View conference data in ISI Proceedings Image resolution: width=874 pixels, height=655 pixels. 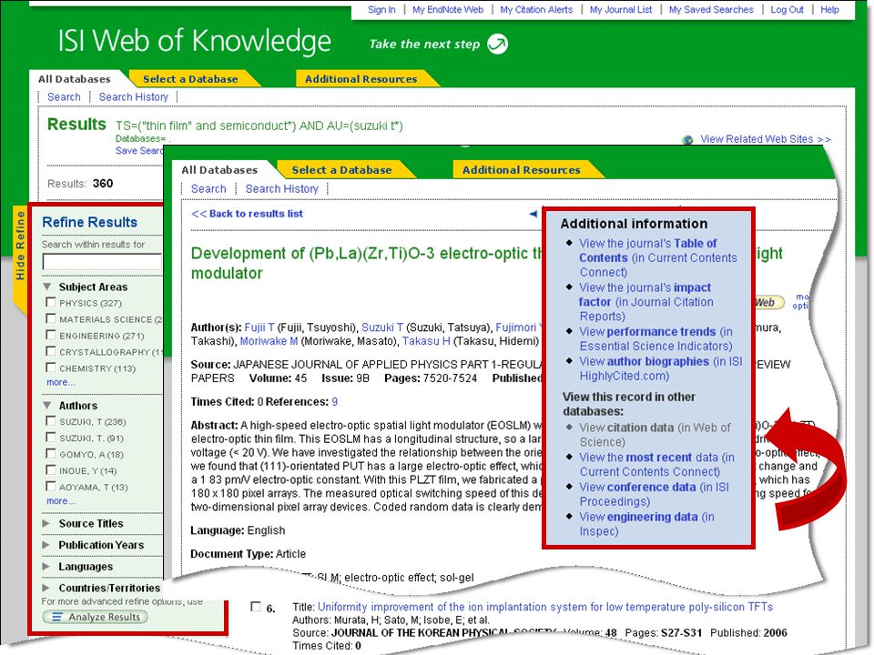pos(655,494)
